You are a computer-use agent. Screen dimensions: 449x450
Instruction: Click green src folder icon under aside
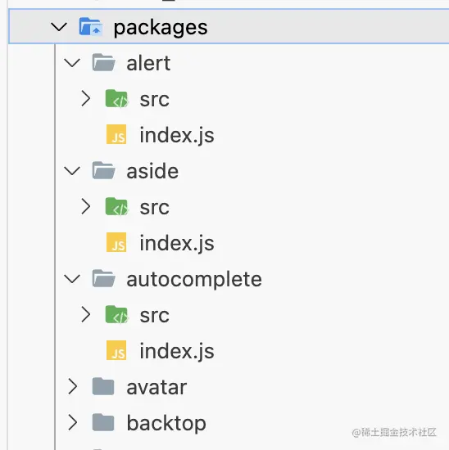coord(116,206)
